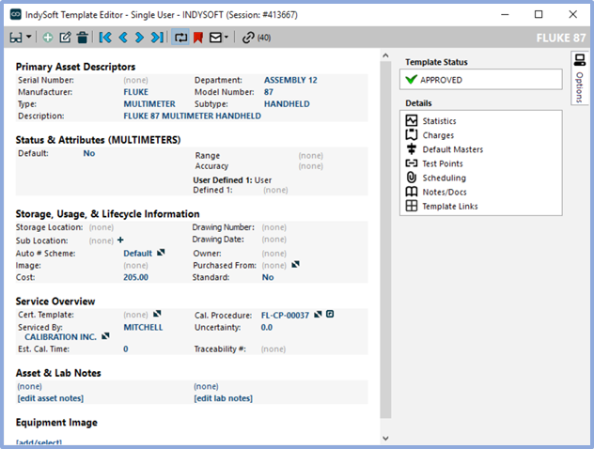Click the vertical scrollbar of the main panel

[385, 235]
